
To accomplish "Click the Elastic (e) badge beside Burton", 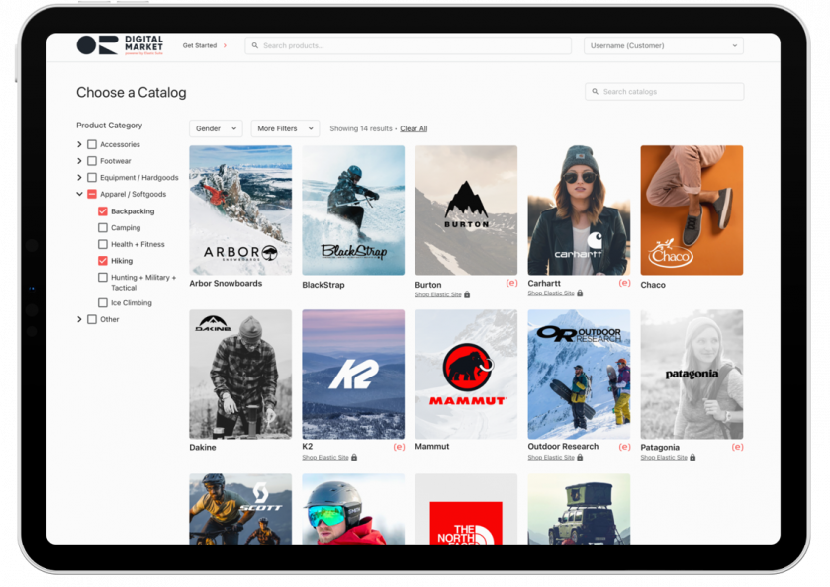I will 511,283.
